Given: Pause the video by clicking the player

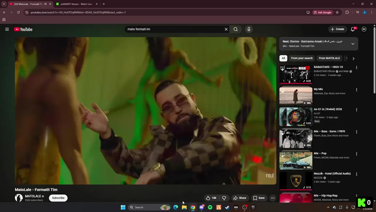Looking at the screenshot, I should pos(145,111).
